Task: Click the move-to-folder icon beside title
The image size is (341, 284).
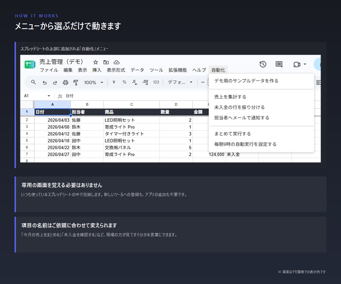Action: [106, 62]
